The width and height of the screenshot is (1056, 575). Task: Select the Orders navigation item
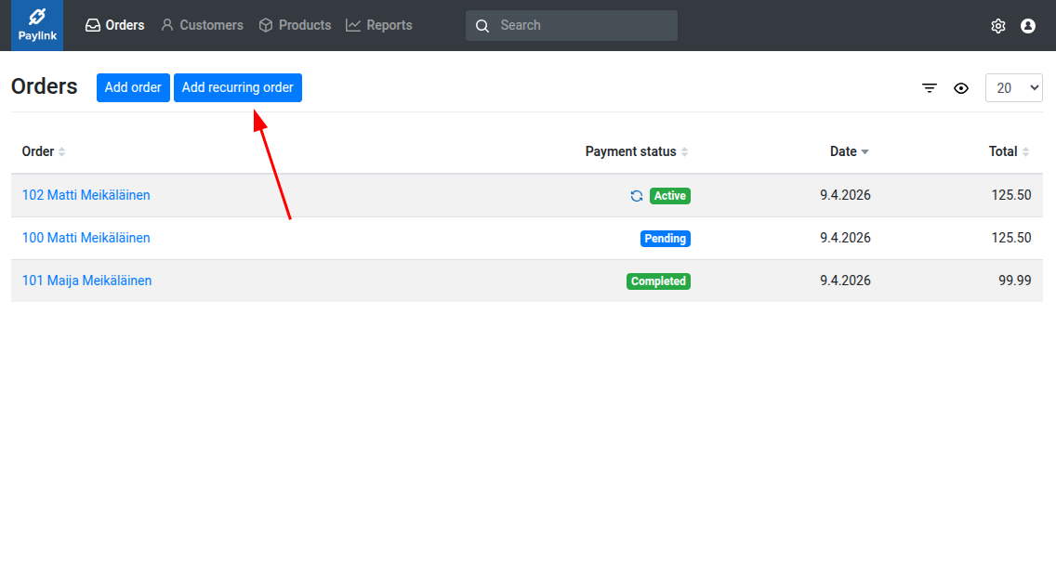pos(114,25)
